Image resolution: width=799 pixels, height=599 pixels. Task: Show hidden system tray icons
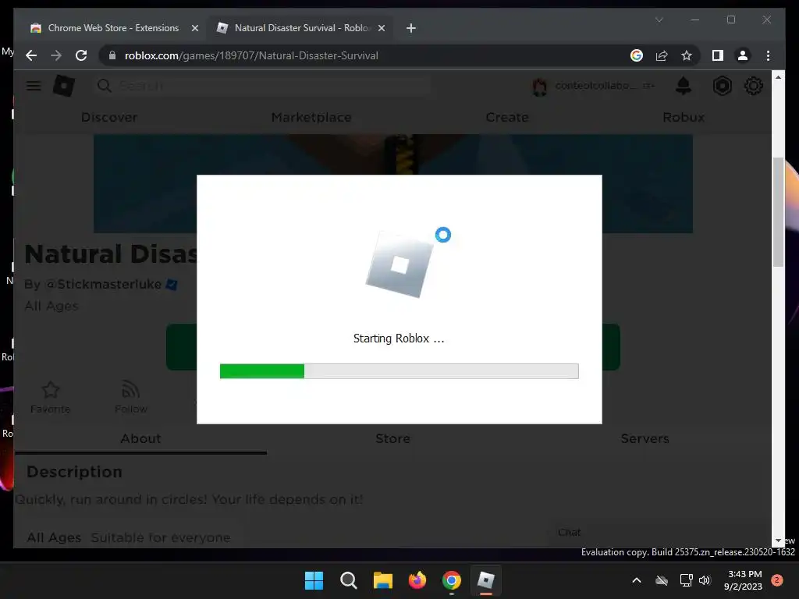[x=637, y=580]
